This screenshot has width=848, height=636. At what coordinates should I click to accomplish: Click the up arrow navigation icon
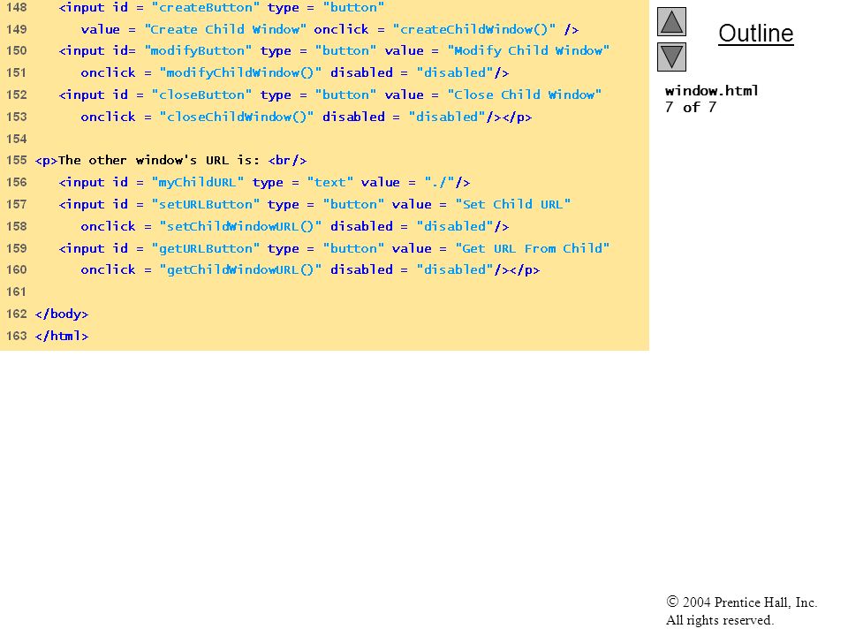point(671,21)
